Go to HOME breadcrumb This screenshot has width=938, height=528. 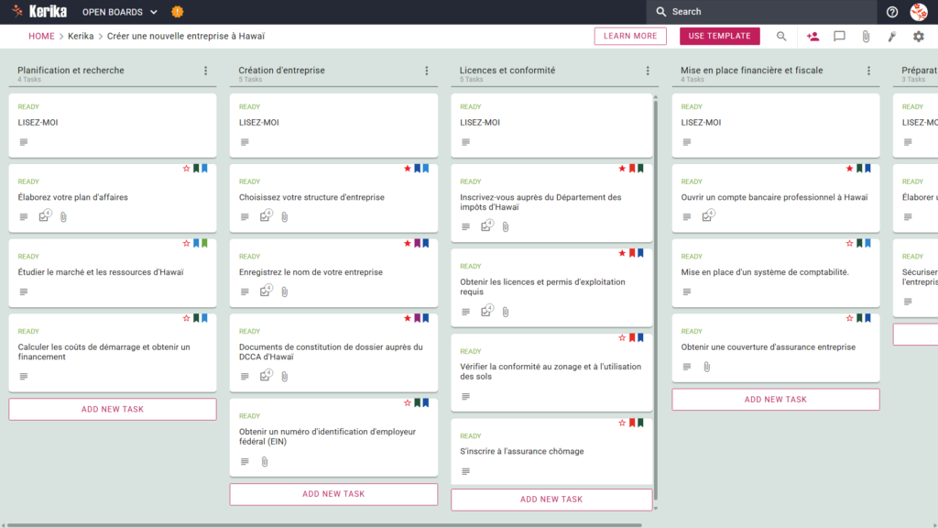[x=41, y=36]
